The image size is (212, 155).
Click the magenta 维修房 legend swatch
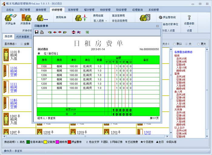pos(57,142)
